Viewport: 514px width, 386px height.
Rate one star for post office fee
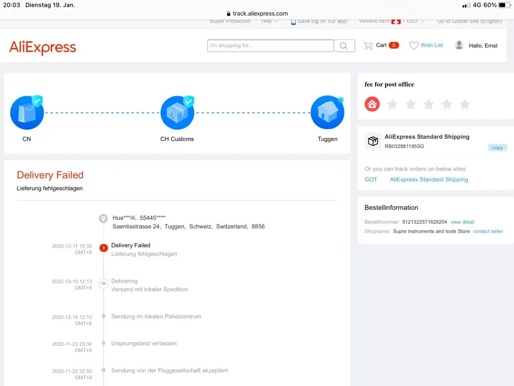tap(392, 104)
